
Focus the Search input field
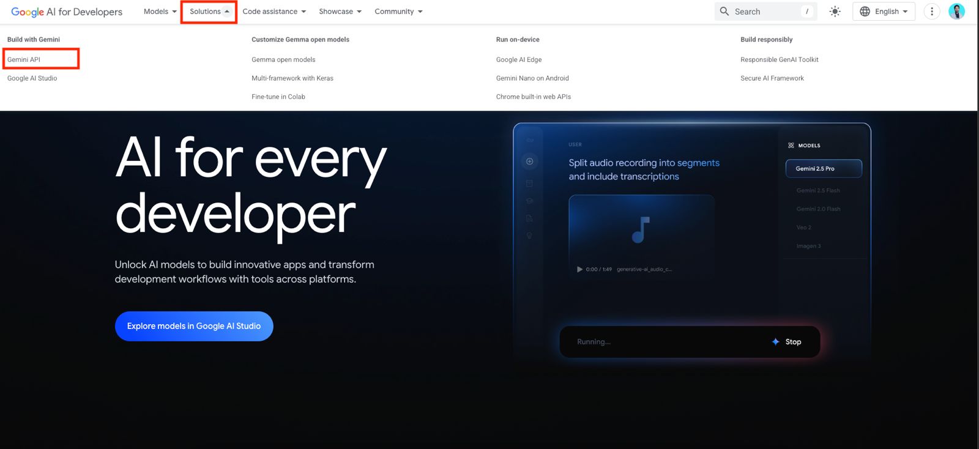(765, 11)
